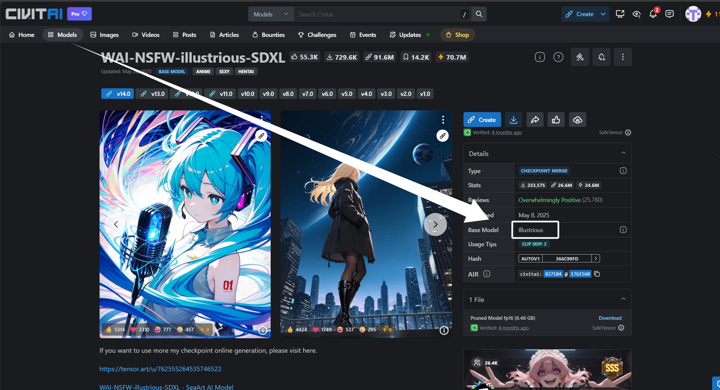Screen dimensions: 720x390
Task: Remix the Miku image via its brush icon
Action: [261, 135]
